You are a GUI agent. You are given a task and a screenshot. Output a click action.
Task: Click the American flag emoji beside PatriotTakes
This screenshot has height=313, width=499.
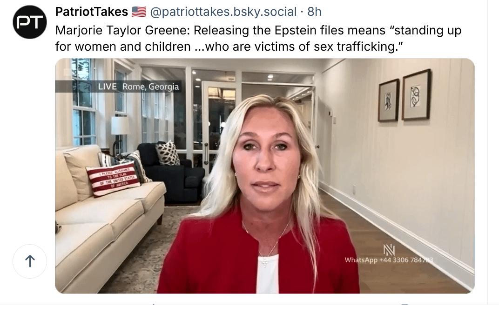[x=139, y=12]
